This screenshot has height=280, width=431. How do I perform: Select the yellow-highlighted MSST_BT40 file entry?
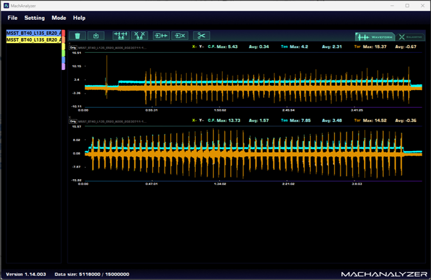(34, 40)
